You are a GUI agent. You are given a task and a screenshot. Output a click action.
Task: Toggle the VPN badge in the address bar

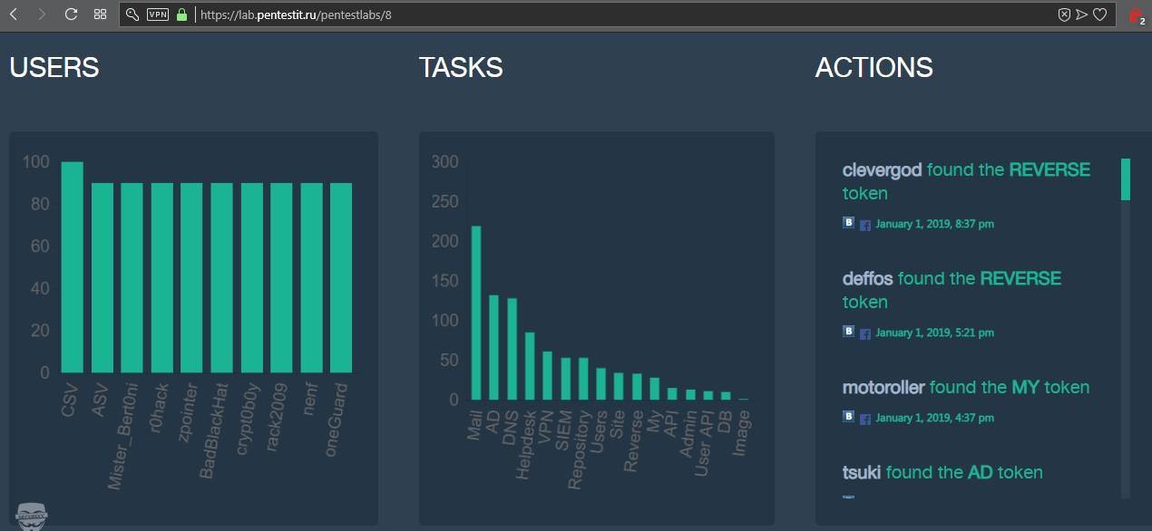pyautogui.click(x=158, y=14)
